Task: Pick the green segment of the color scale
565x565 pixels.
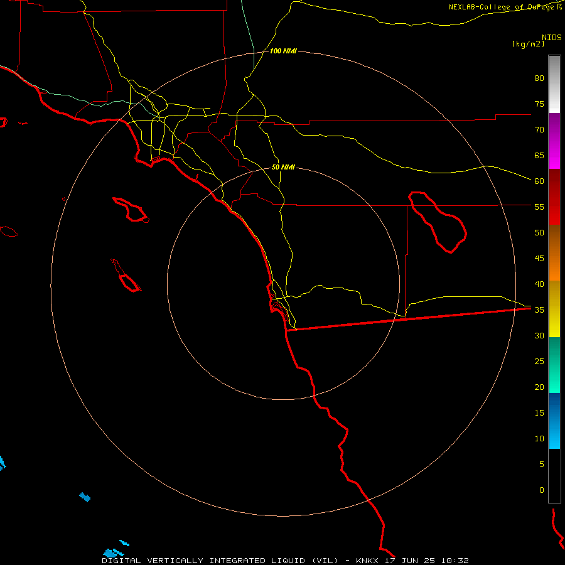Action: tap(554, 365)
